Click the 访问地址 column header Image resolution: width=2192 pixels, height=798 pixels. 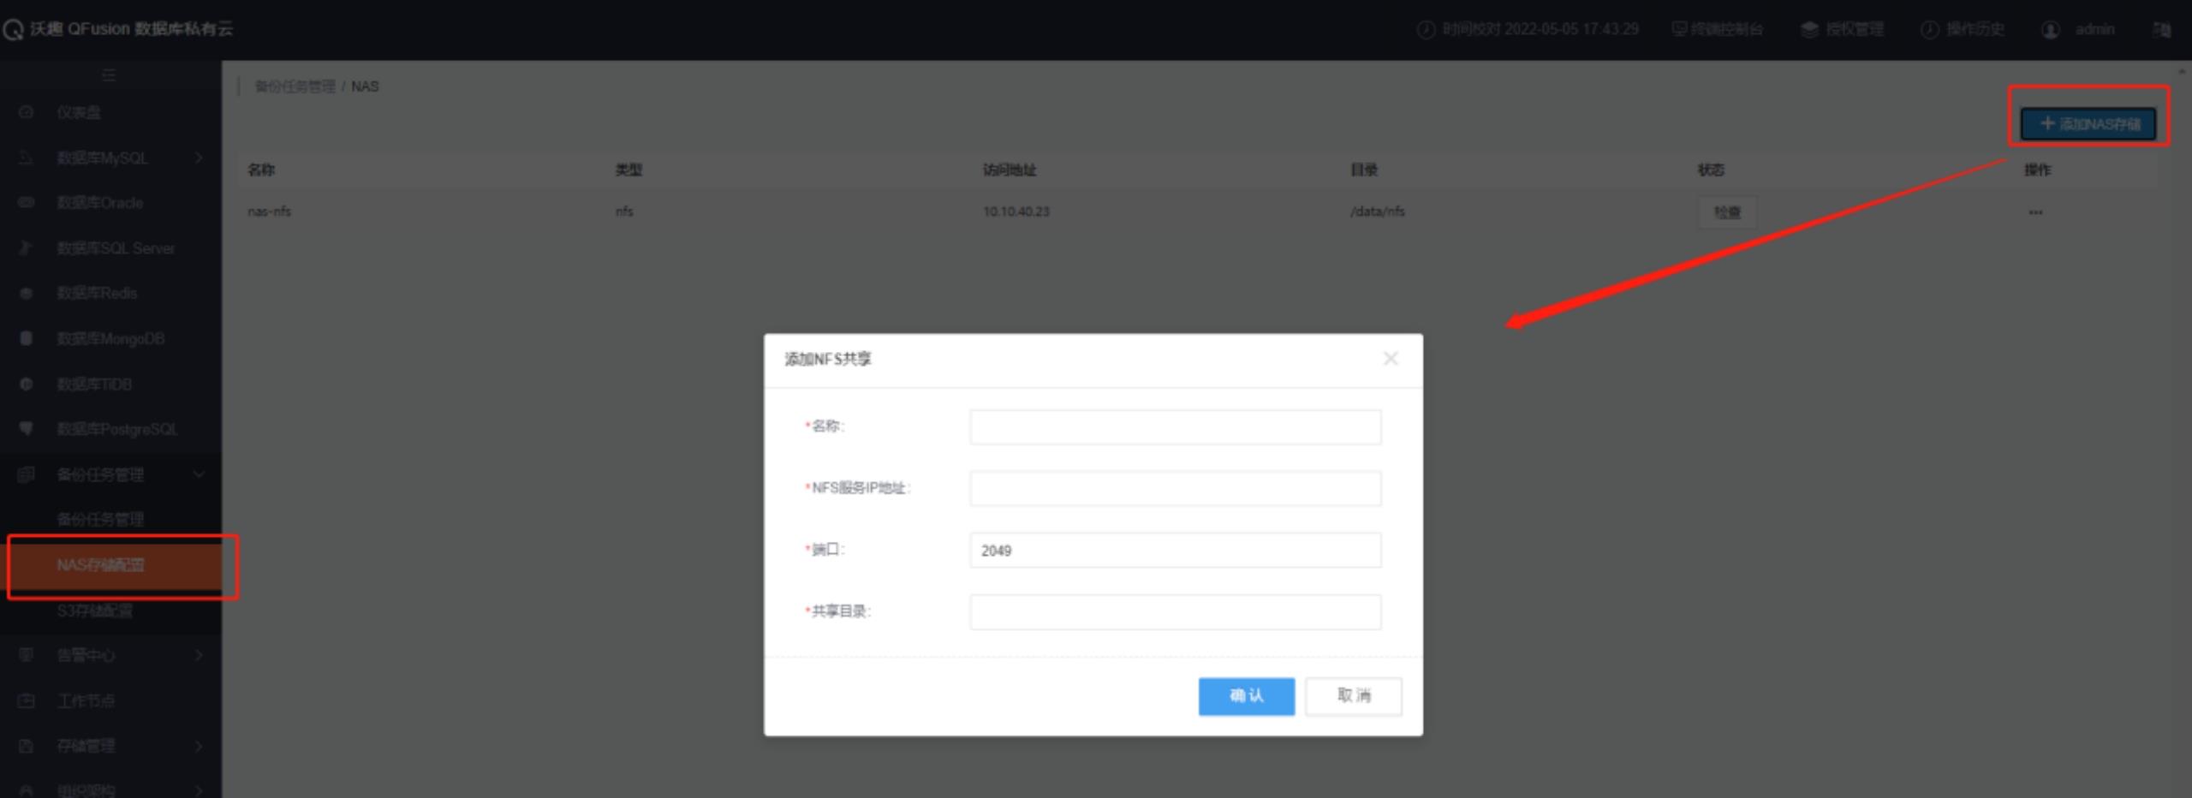click(x=1010, y=170)
